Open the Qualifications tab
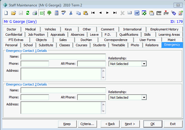Image resolution: width=185 pixels, height=130 pixels. pyautogui.click(x=129, y=35)
